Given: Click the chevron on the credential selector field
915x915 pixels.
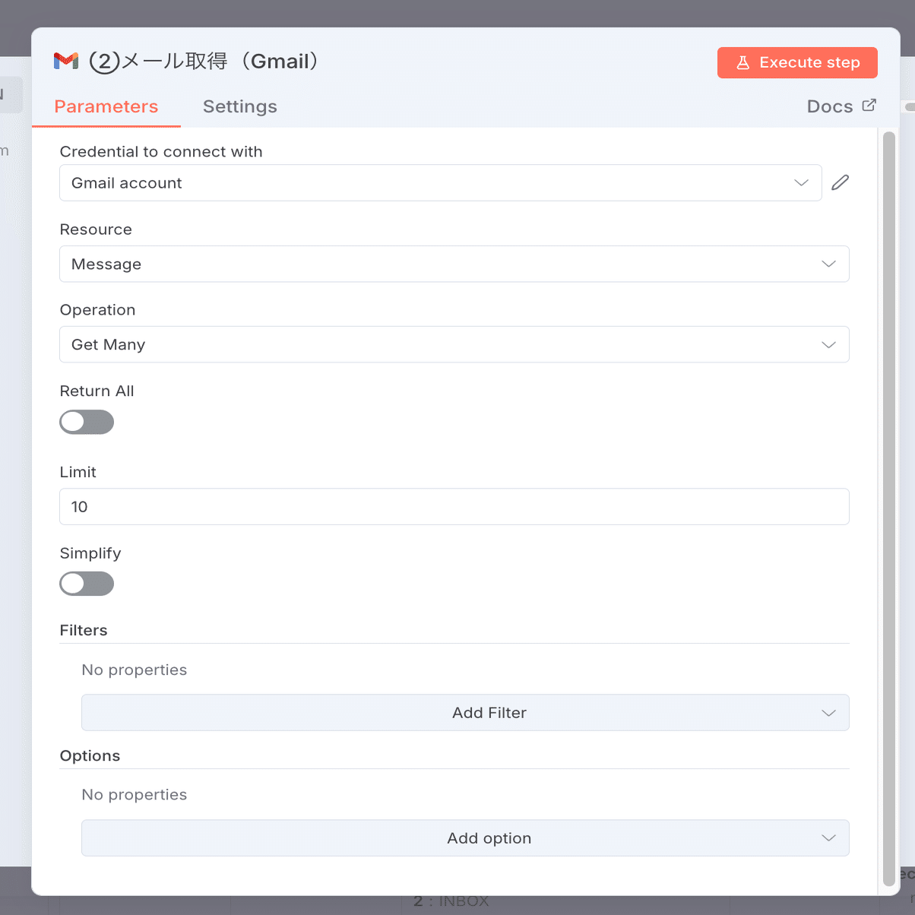Looking at the screenshot, I should 800,182.
